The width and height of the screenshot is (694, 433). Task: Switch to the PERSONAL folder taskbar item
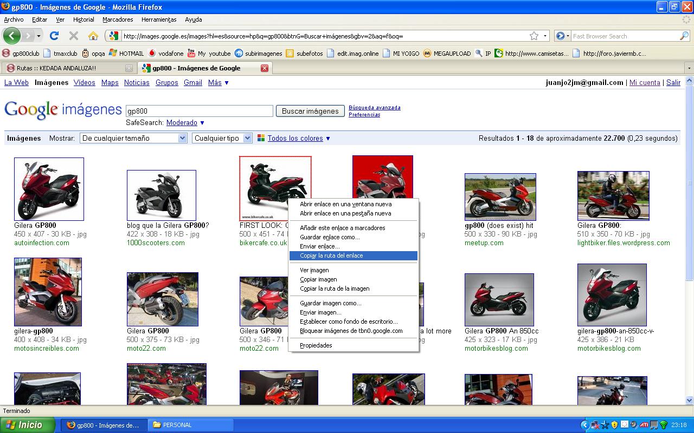click(x=189, y=425)
